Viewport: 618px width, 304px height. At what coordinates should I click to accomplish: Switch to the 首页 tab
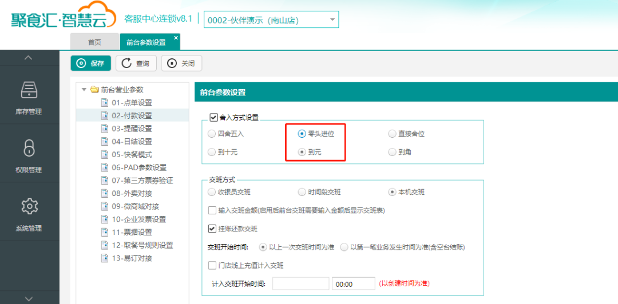pyautogui.click(x=94, y=42)
